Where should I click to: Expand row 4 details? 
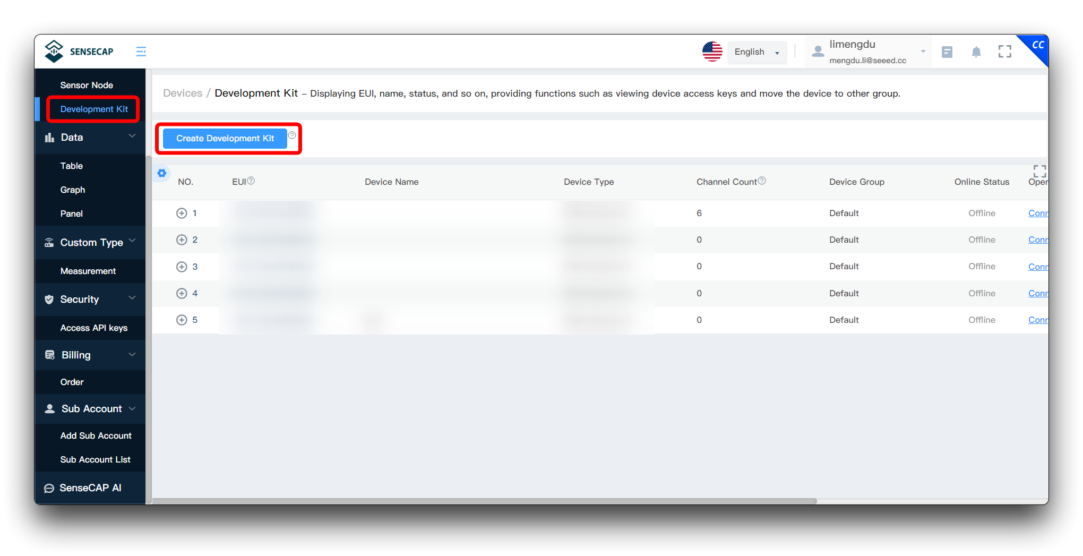point(182,293)
